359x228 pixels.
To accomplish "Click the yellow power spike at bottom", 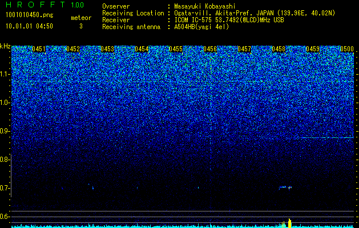I will click(289, 223).
